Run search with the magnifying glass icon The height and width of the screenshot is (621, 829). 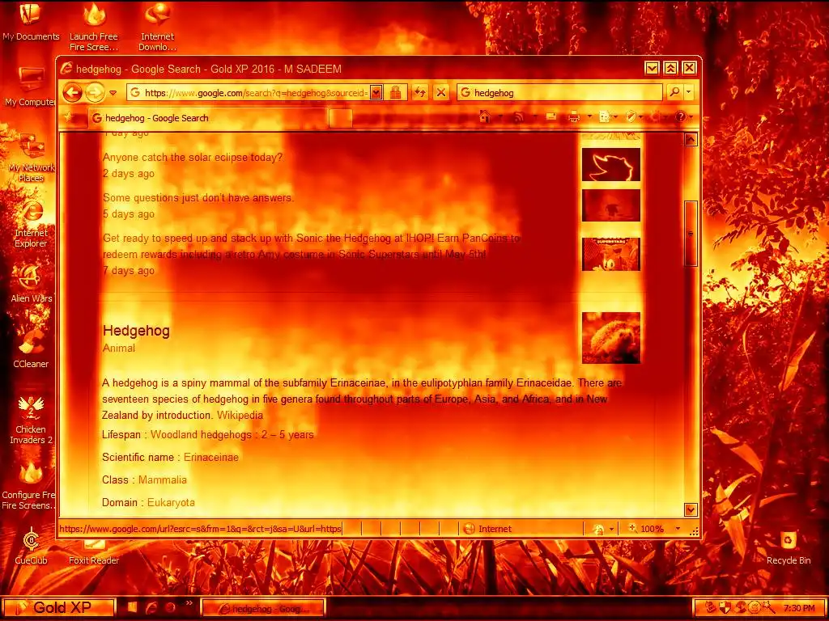674,93
